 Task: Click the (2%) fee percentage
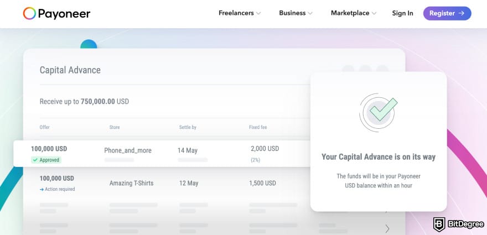255,160
